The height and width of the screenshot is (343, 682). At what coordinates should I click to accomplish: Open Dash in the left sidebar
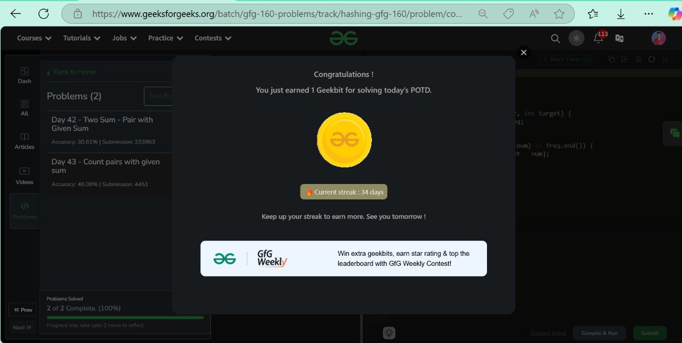click(x=24, y=75)
